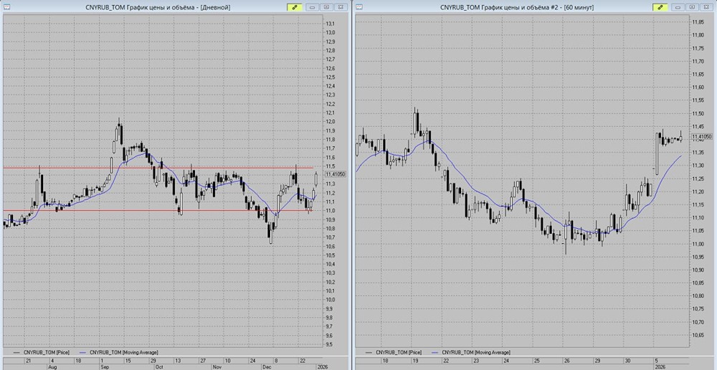Click the 'Nov' month label on daily chart axis

[217, 367]
